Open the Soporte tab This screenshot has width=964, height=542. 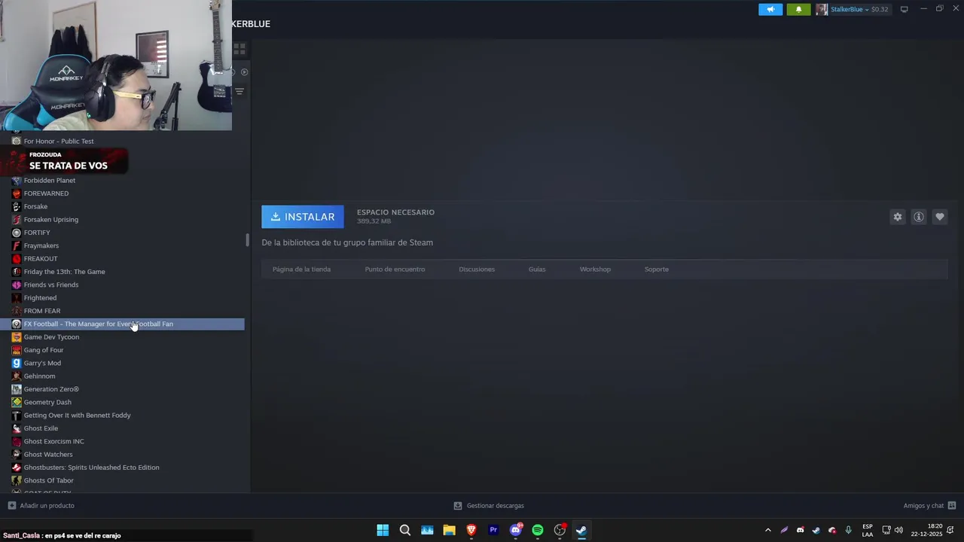pos(656,269)
